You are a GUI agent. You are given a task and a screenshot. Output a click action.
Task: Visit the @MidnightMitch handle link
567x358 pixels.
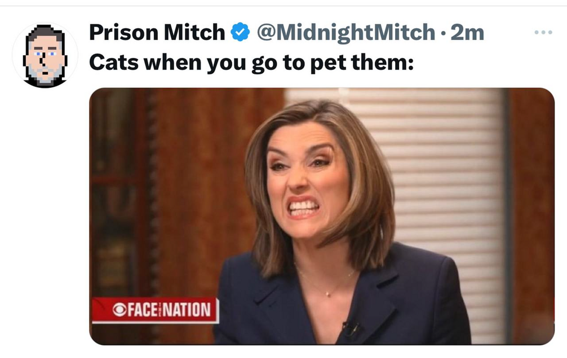click(346, 33)
